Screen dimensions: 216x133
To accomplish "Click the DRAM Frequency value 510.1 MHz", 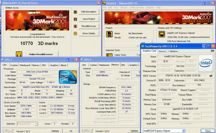I will (126, 87).
